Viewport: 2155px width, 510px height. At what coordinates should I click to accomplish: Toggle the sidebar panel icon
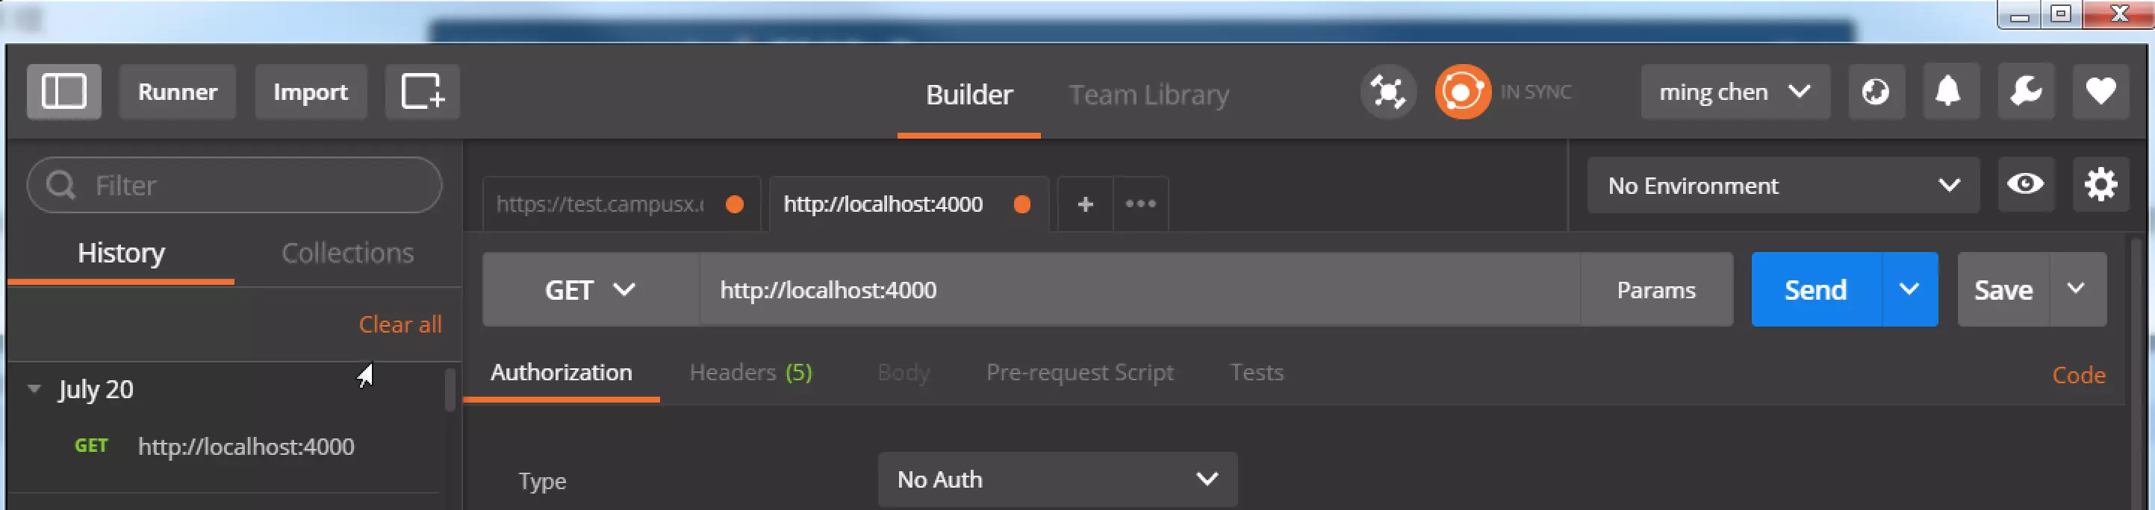point(63,92)
